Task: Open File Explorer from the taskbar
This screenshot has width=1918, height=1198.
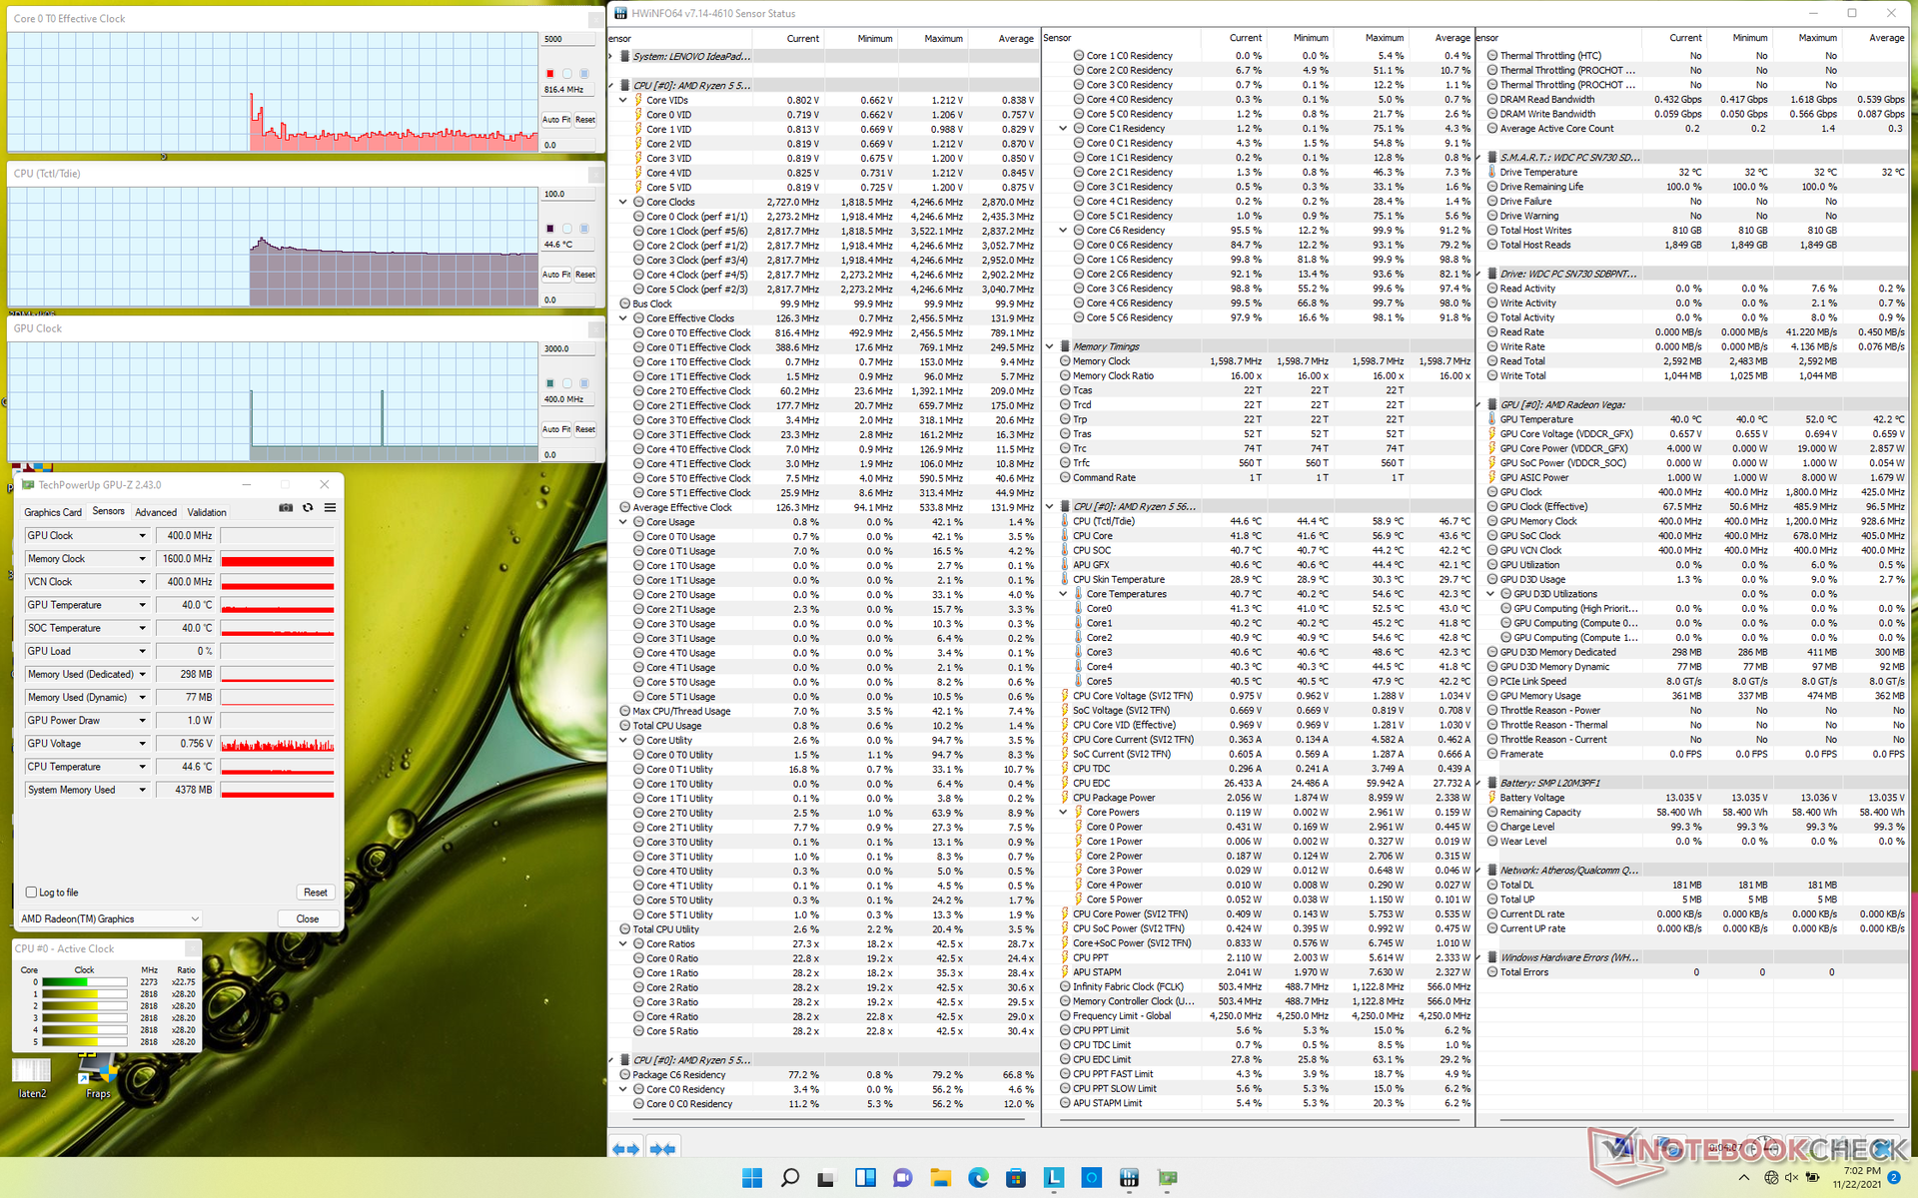Action: [x=940, y=1178]
